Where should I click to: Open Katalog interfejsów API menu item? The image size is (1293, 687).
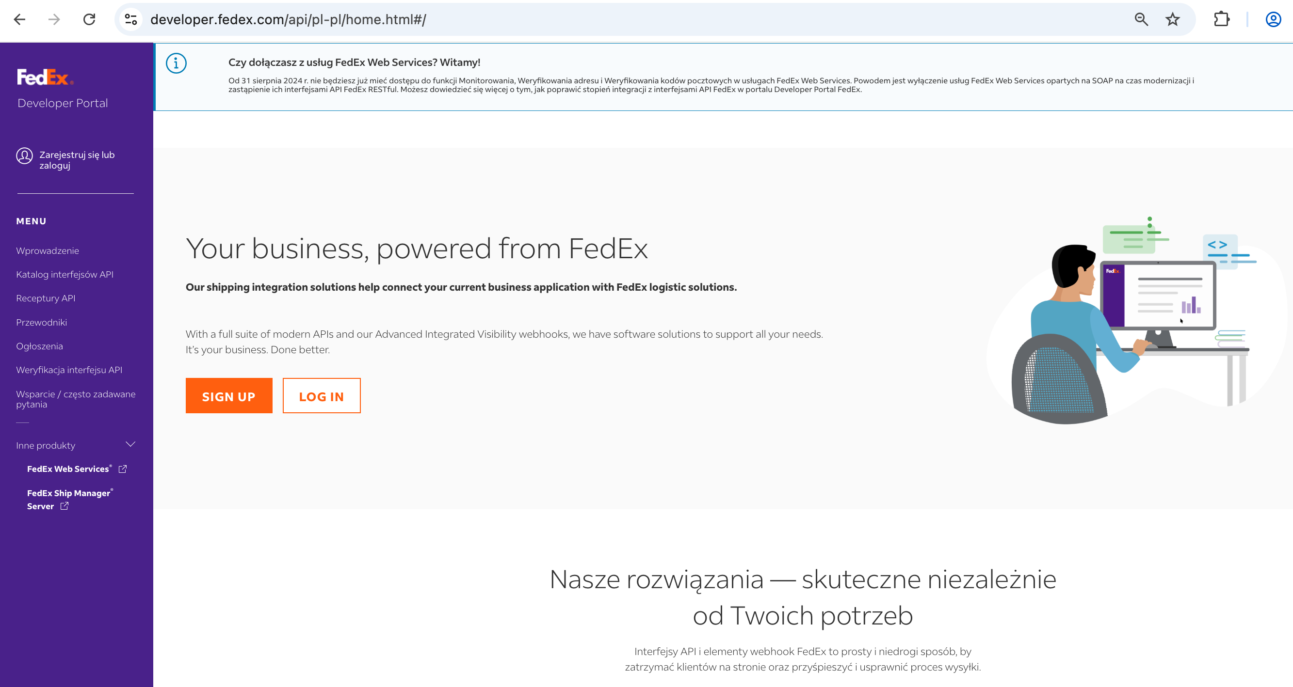[65, 274]
